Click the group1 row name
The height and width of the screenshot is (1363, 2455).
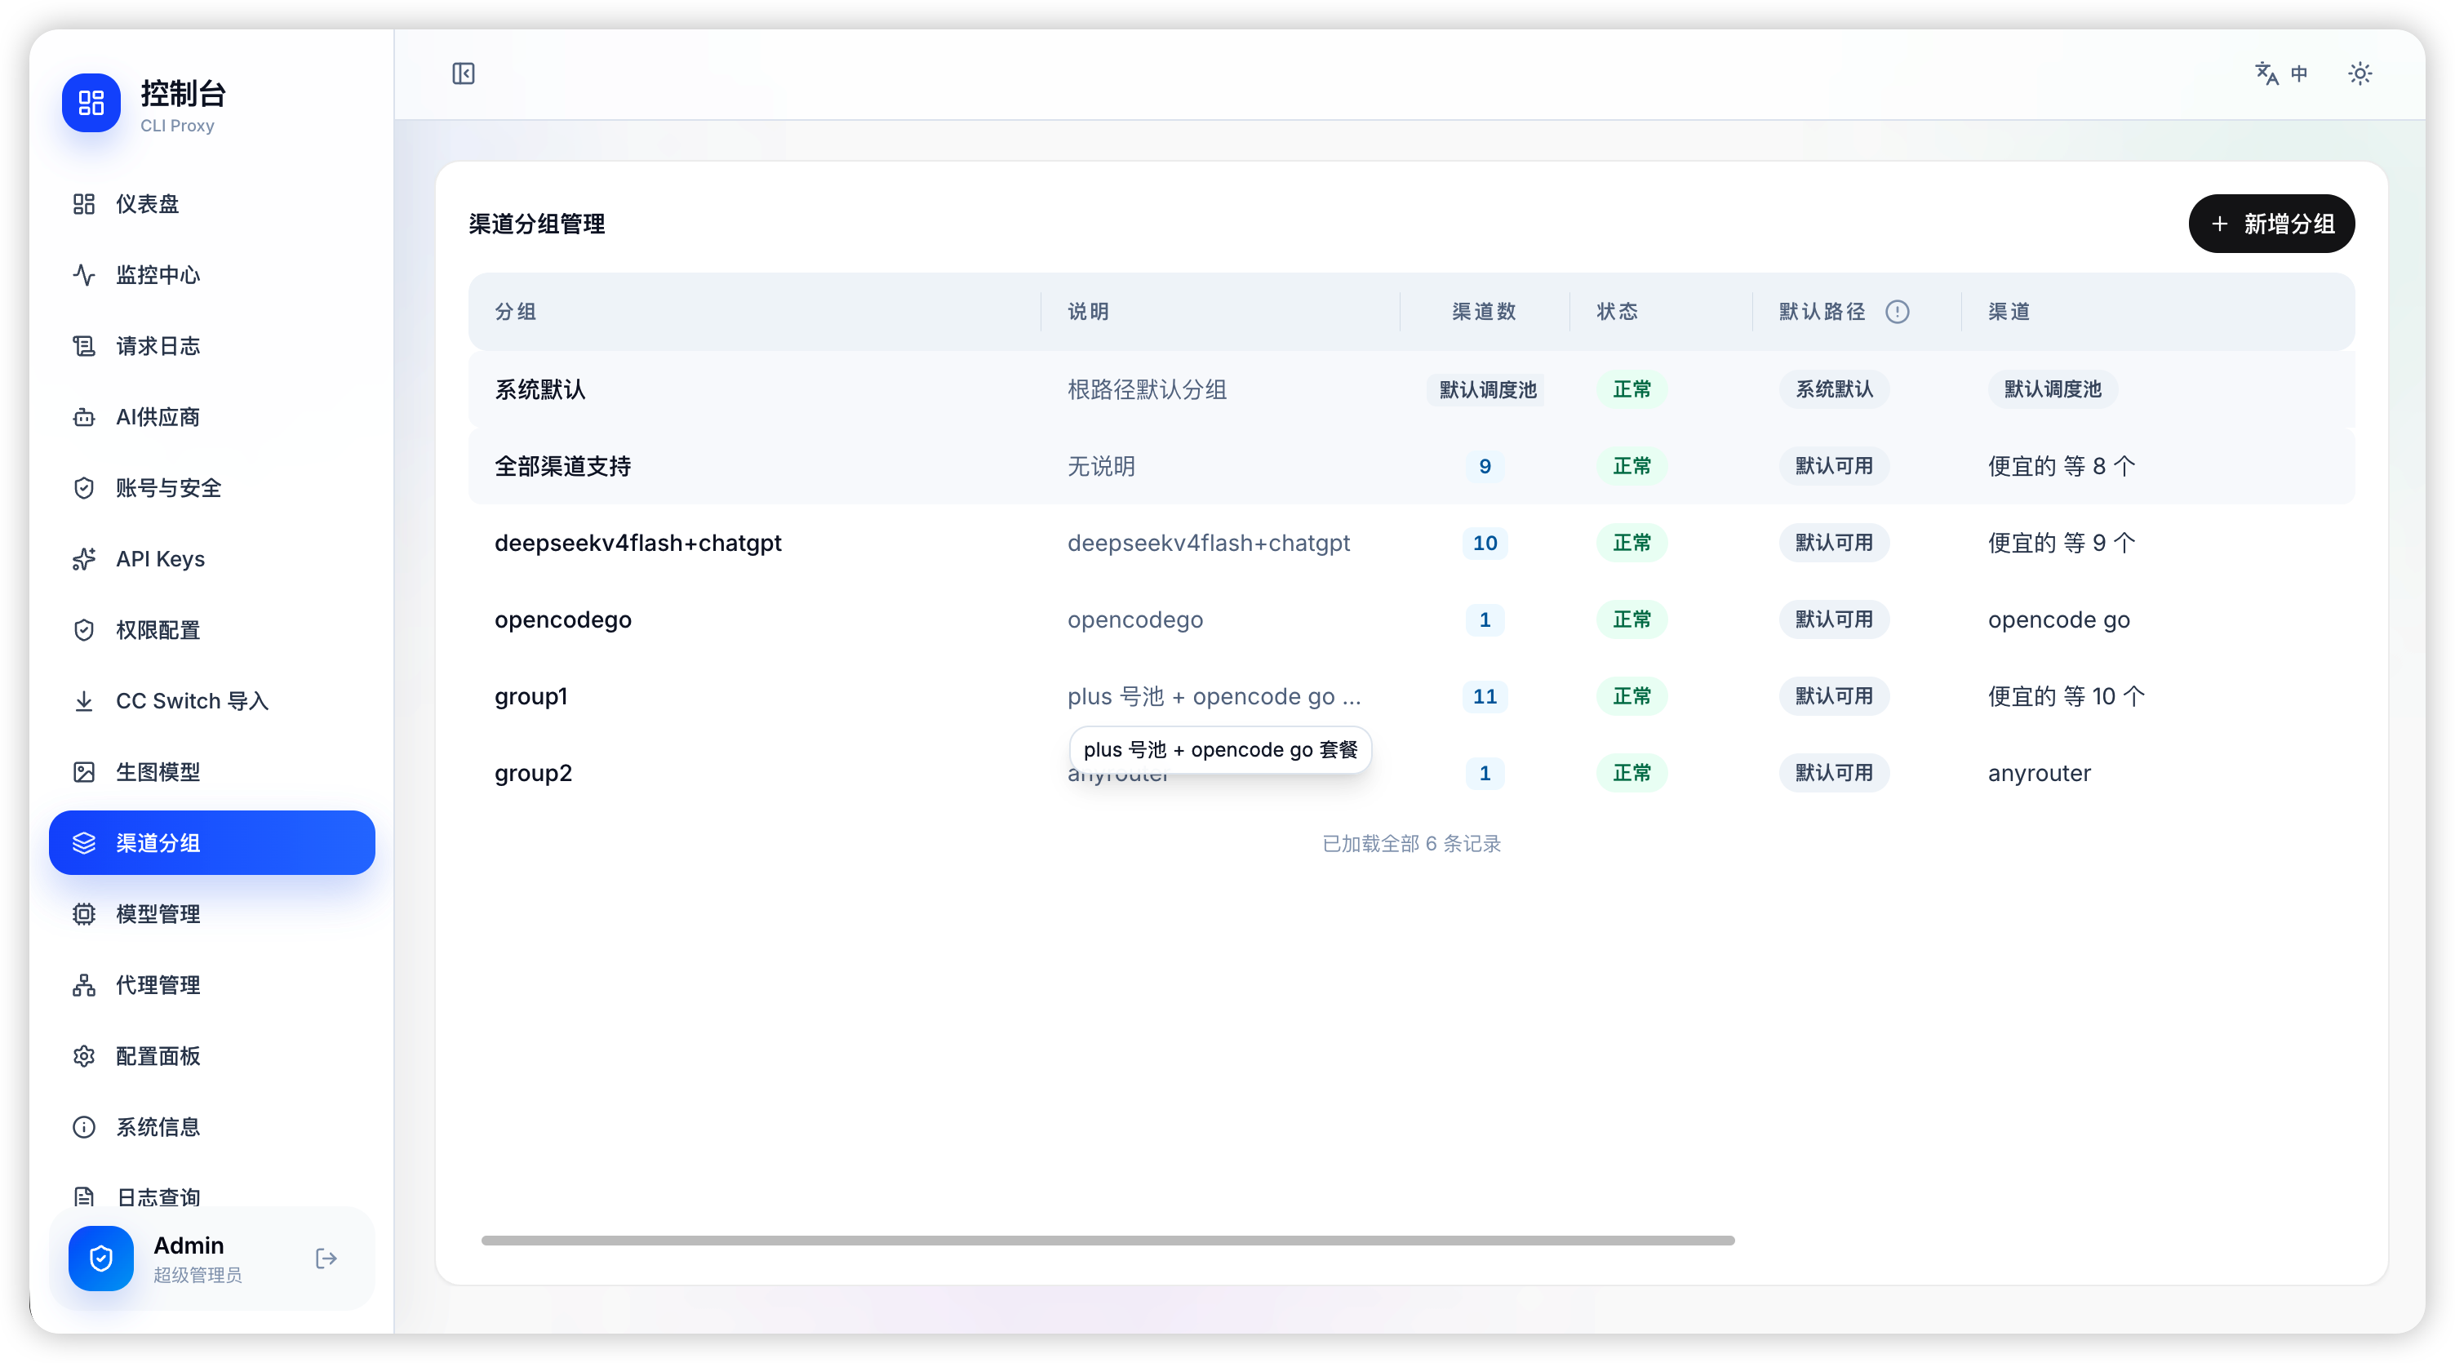(531, 697)
